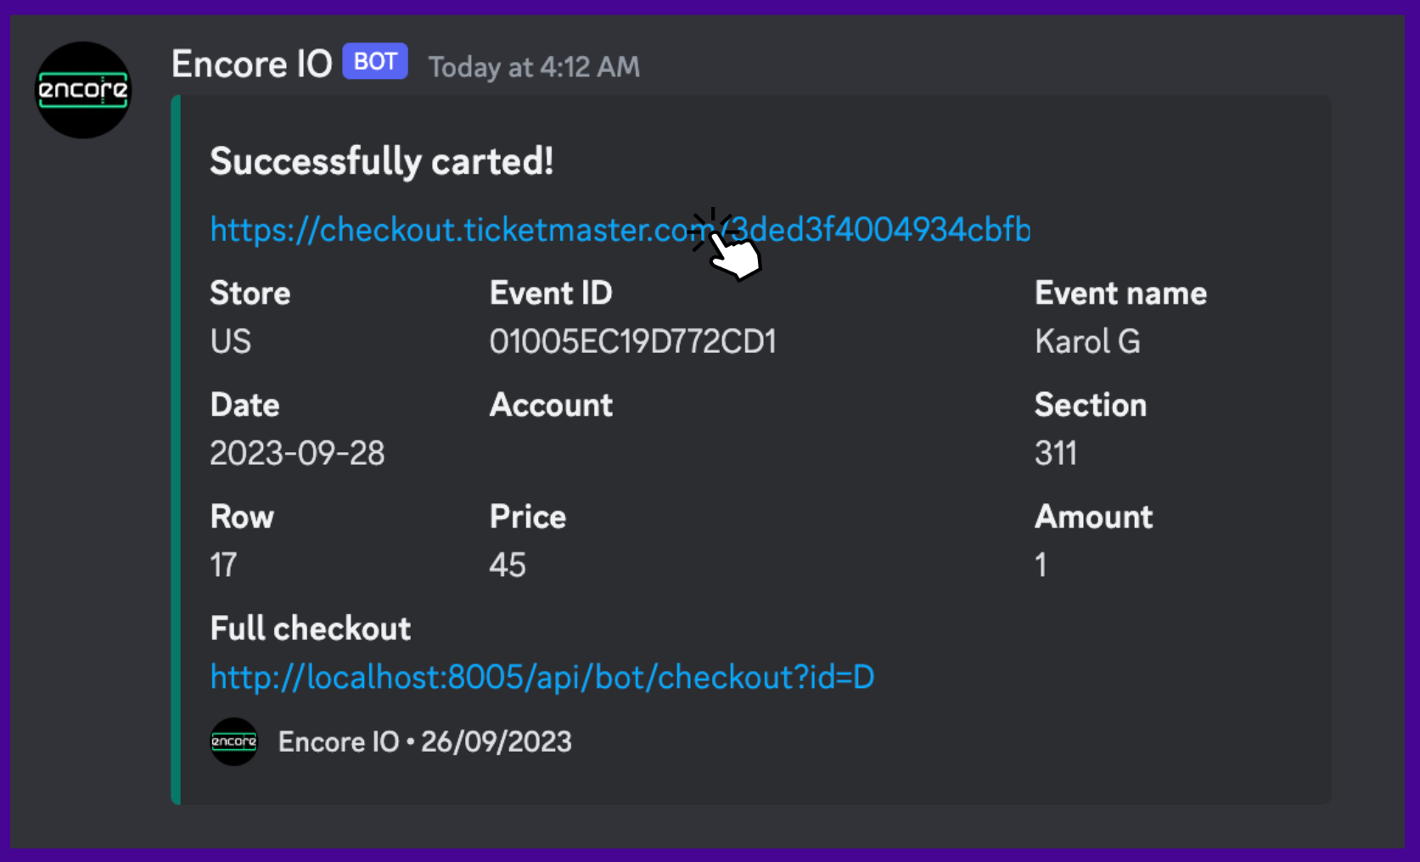Image resolution: width=1420 pixels, height=862 pixels.
Task: Click the small Encore footer icon
Action: [x=233, y=742]
